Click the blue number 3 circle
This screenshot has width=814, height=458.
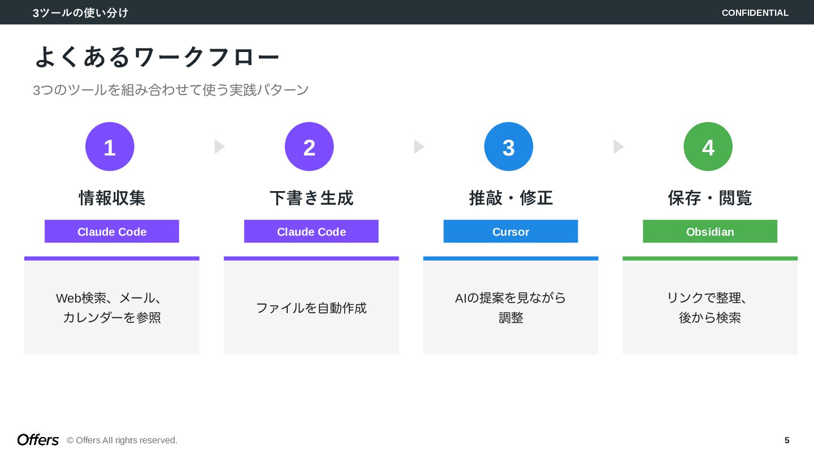(x=509, y=146)
